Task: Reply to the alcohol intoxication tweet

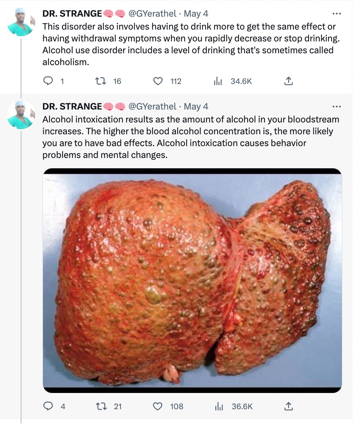Action: 48,406
